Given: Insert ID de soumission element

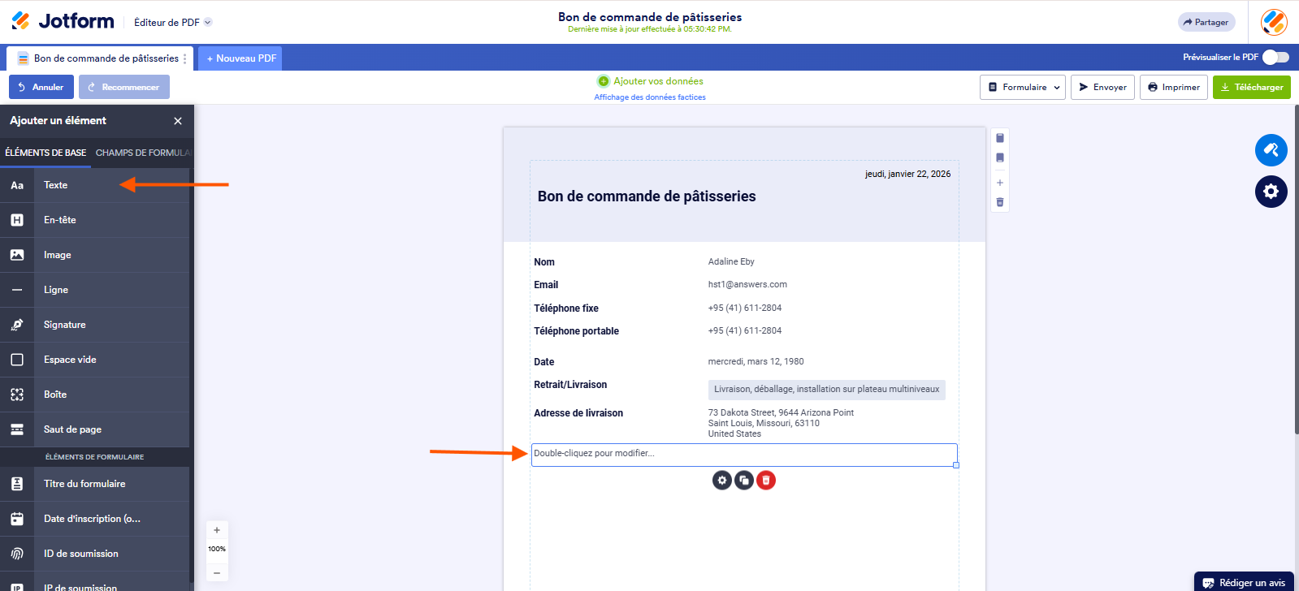Looking at the screenshot, I should [94, 554].
